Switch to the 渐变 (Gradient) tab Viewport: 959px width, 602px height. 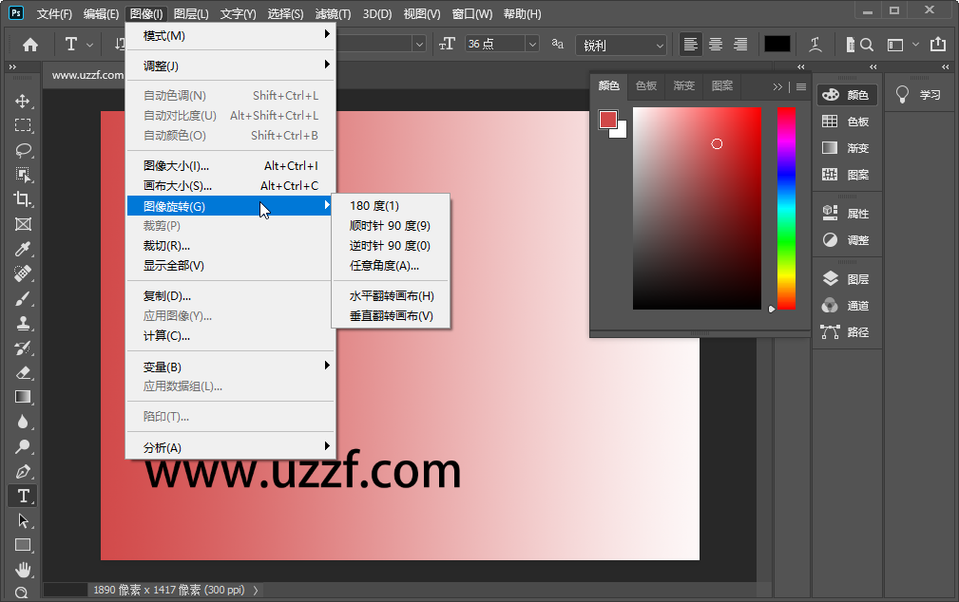pos(683,85)
